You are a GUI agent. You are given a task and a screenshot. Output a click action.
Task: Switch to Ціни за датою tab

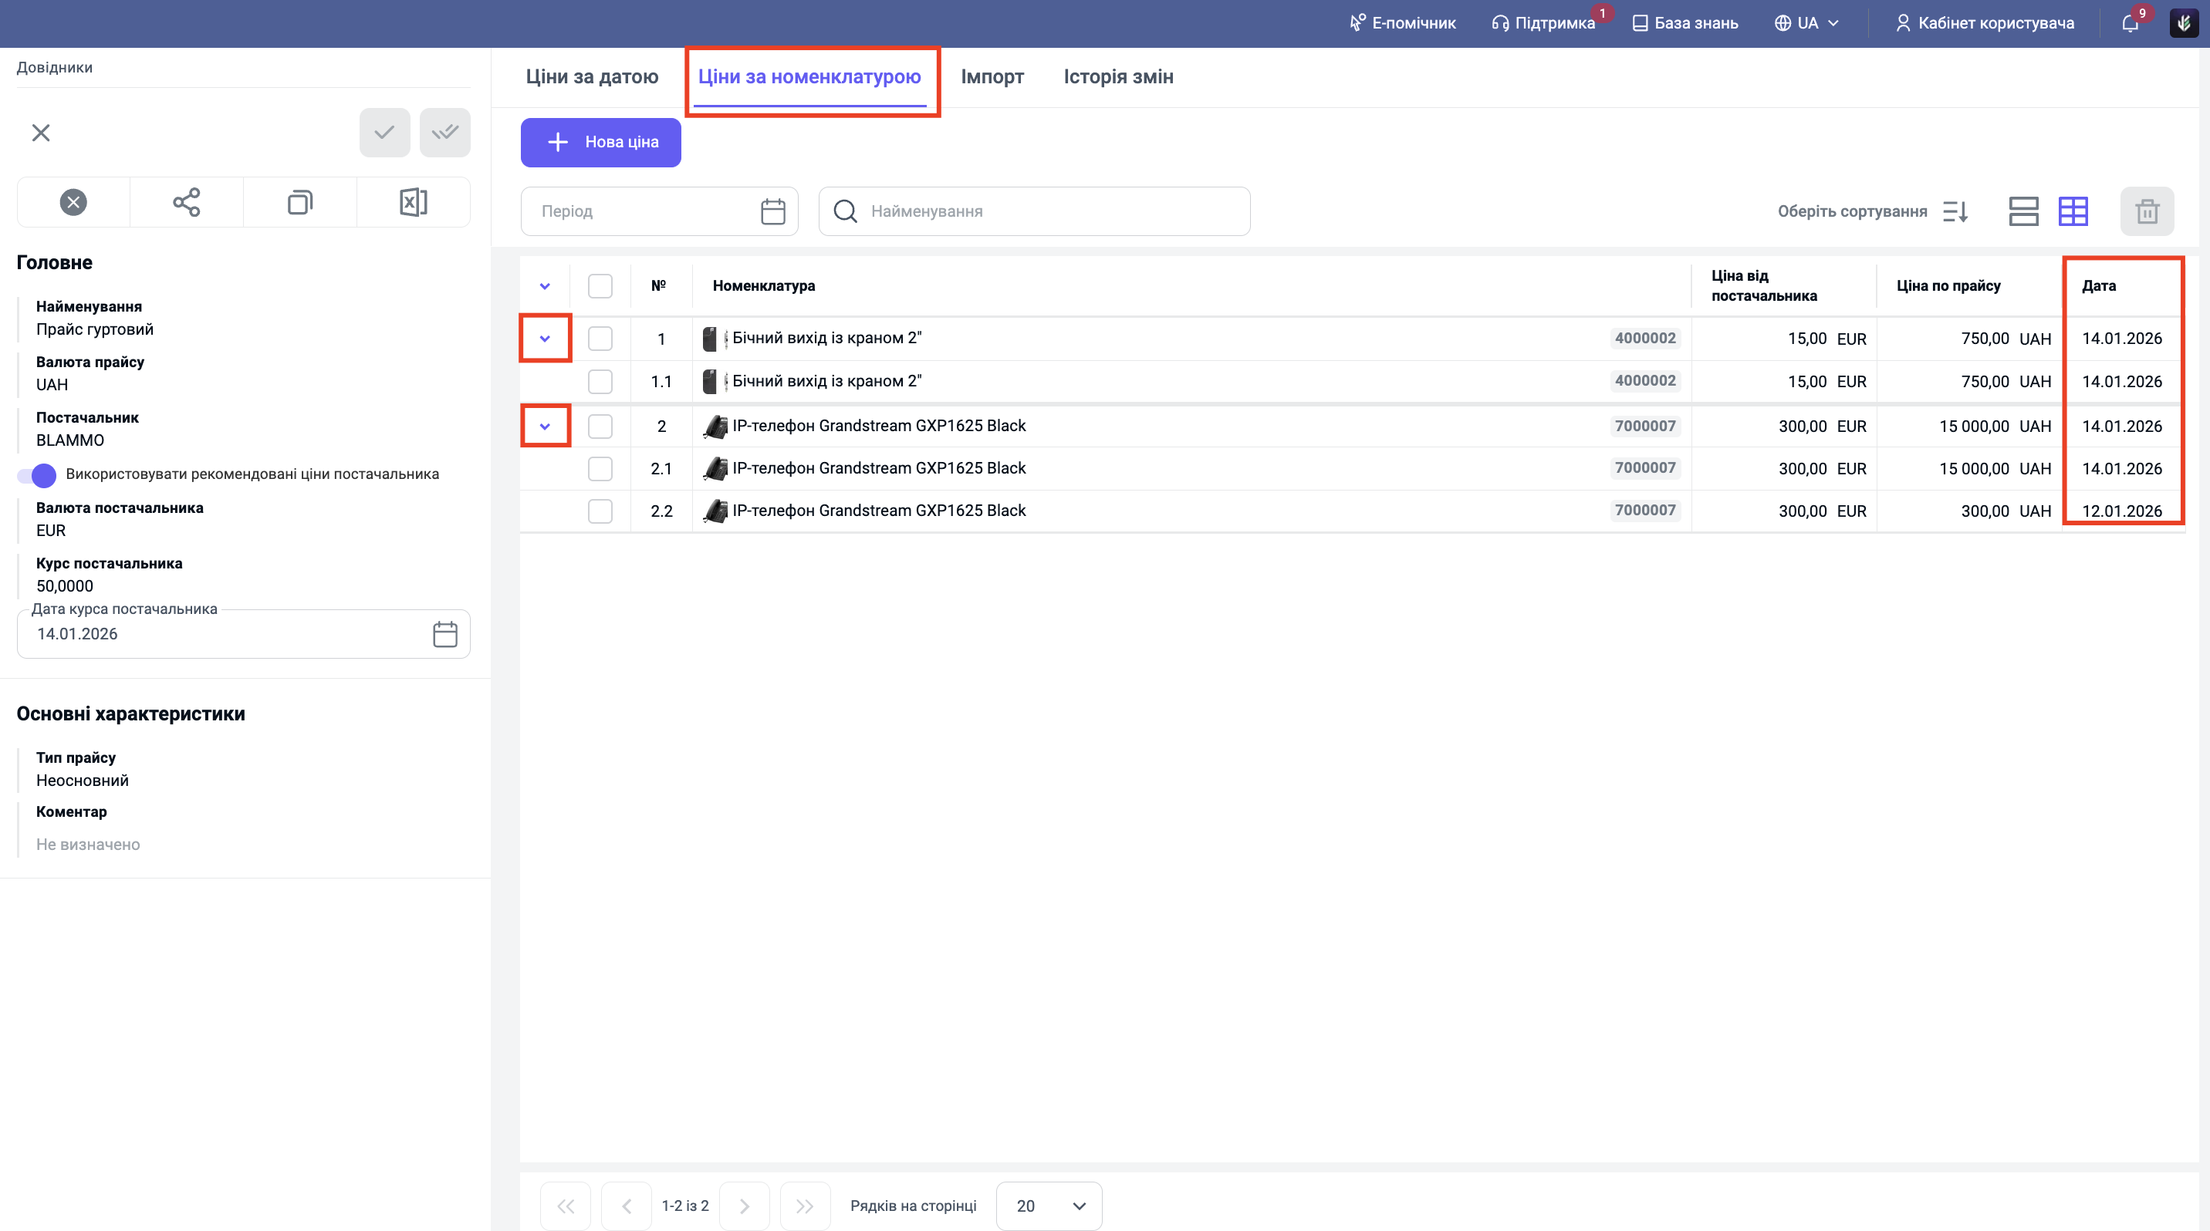pos(592,76)
